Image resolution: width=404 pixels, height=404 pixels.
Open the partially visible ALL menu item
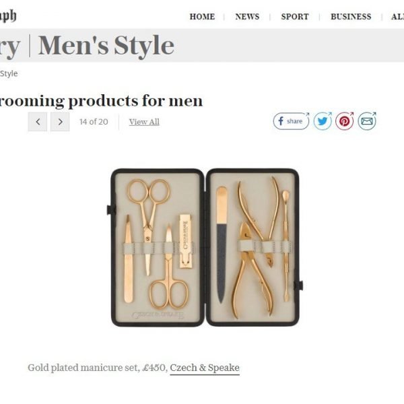[397, 17]
